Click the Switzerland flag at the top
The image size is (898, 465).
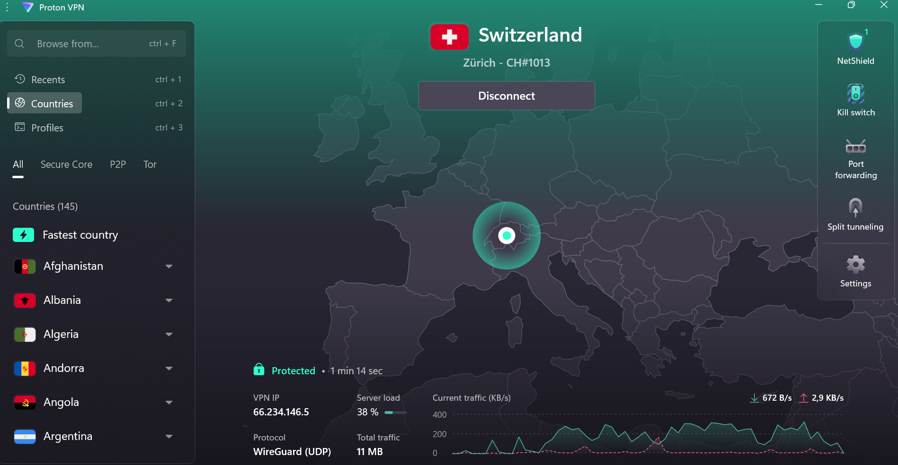point(449,37)
